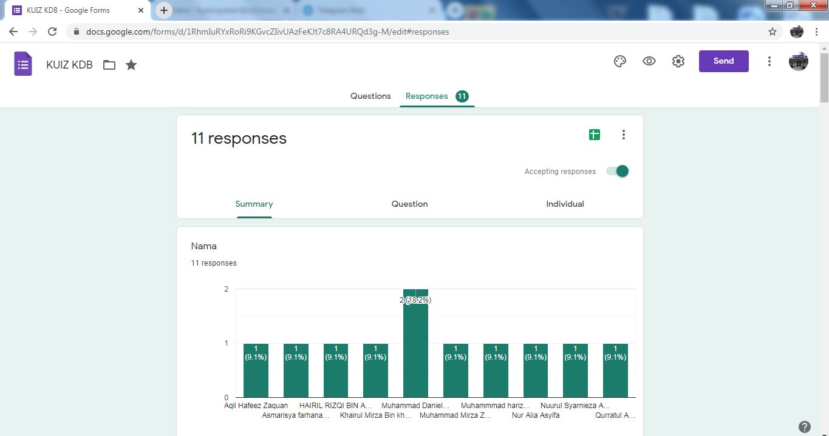Go back in browser history
The height and width of the screenshot is (436, 829).
coord(13,32)
